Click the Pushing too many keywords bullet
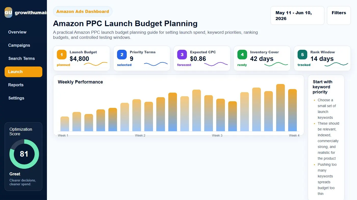 click(x=327, y=179)
